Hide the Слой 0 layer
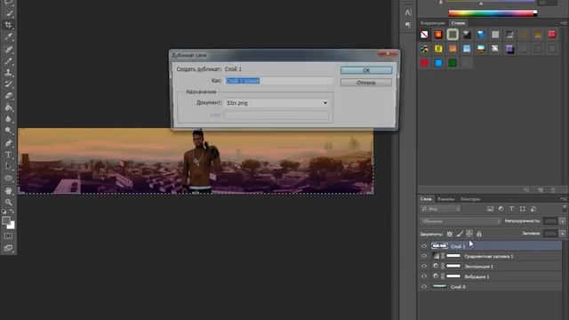The width and height of the screenshot is (569, 320). coord(424,286)
